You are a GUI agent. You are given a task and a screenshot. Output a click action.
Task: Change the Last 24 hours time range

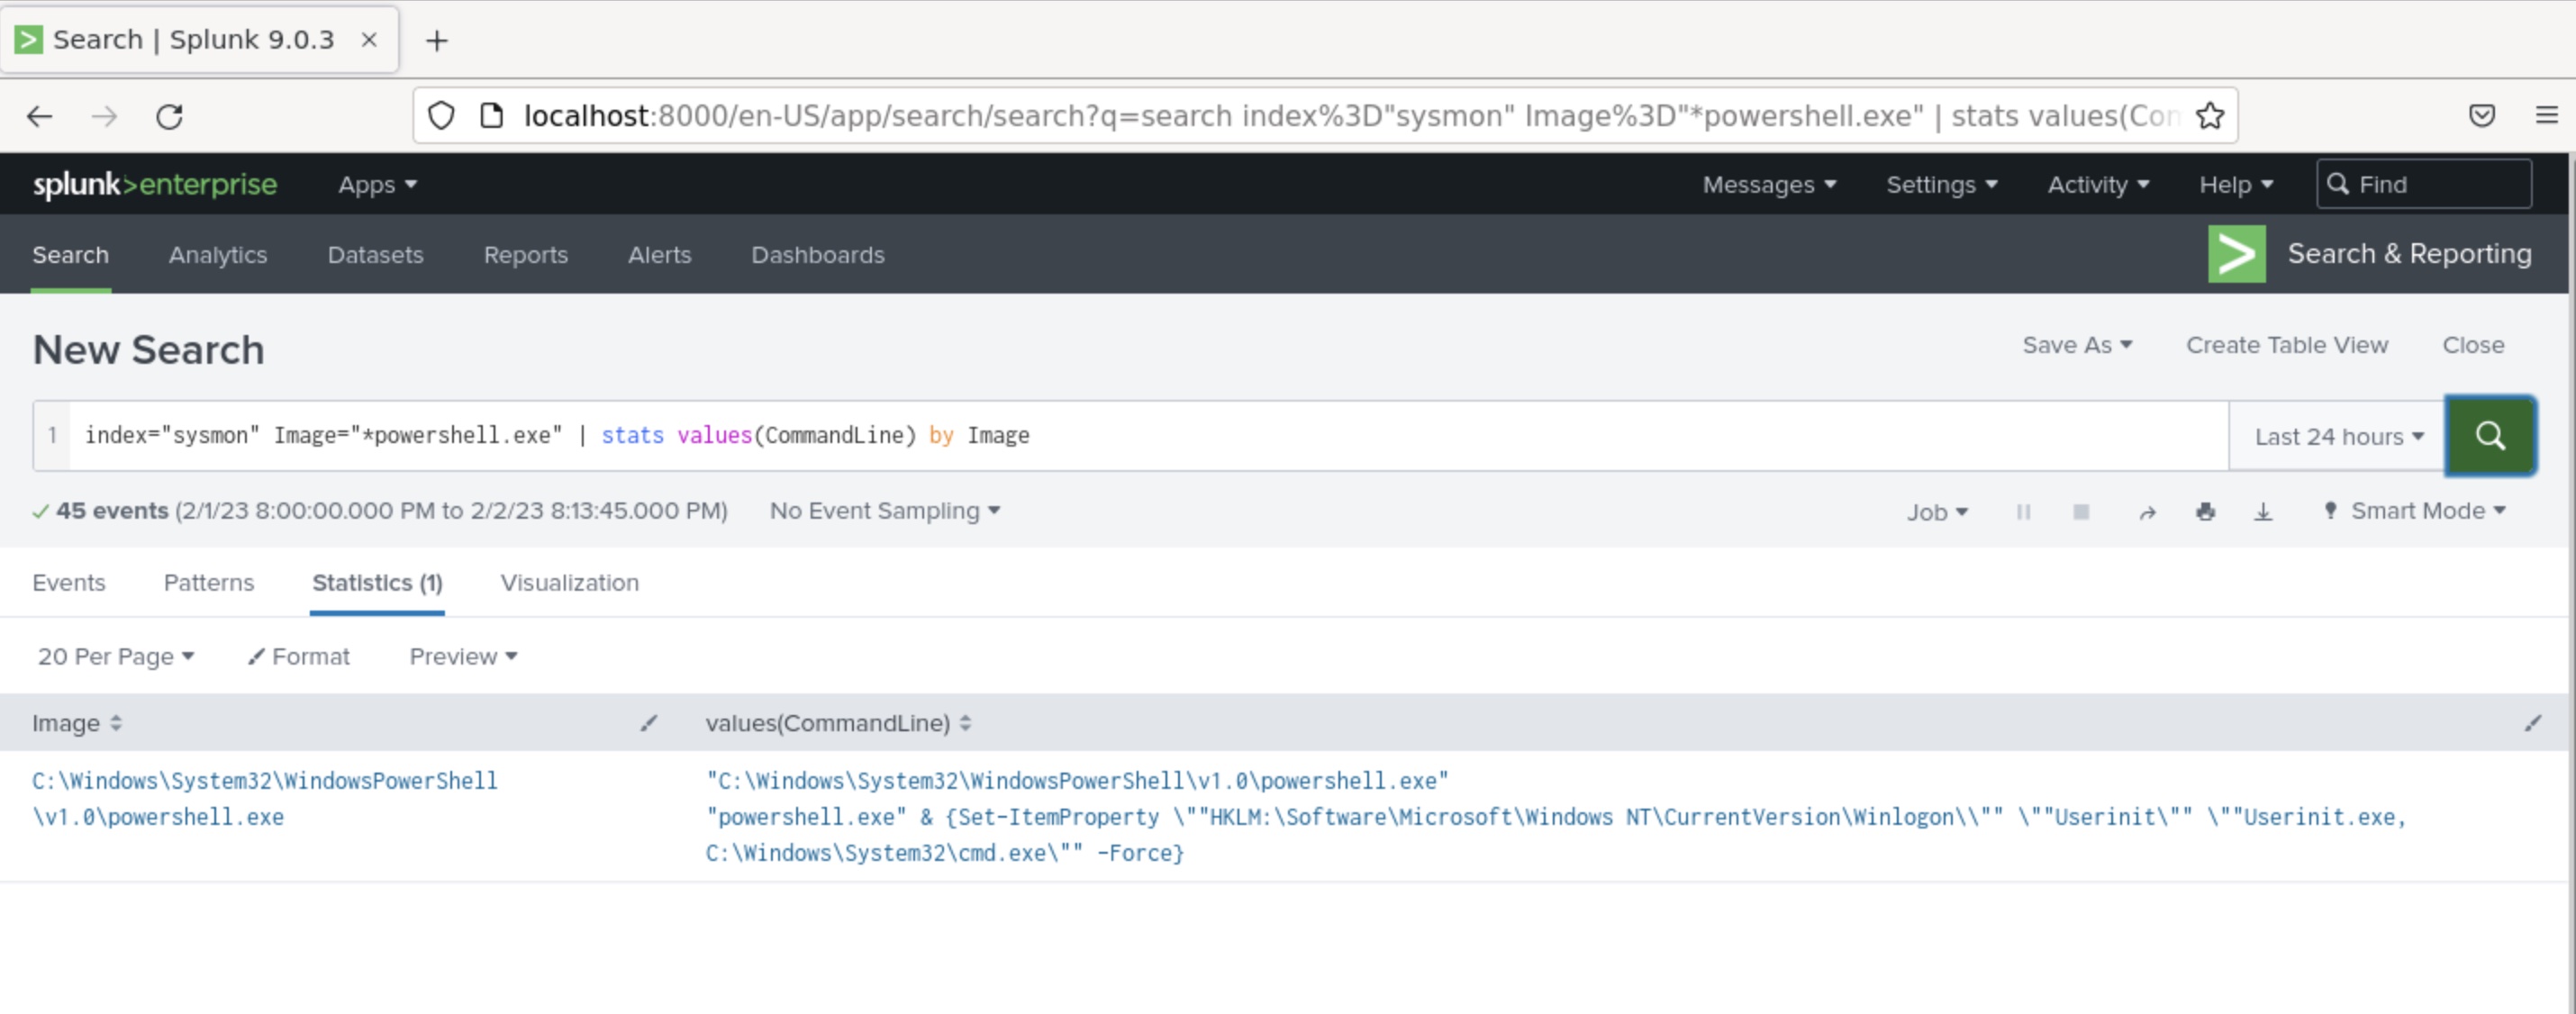[x=2338, y=436]
